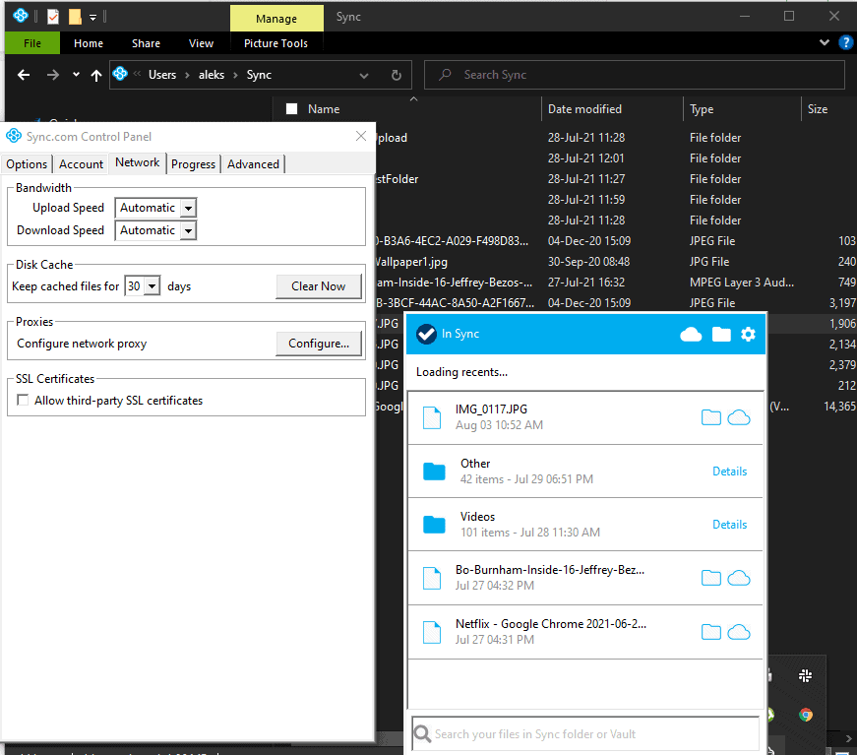Open Details link for Other folder
This screenshot has height=755, width=857.
(x=729, y=472)
